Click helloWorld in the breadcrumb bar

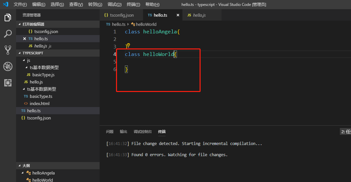point(146,24)
